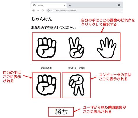138x118 pixels.
Task: Click the address bar URL 127.0.0.1:49933/janken.html
Action: coord(64,11)
